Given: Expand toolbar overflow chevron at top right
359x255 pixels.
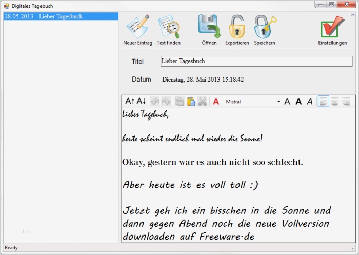Looking at the screenshot, I should pyautogui.click(x=353, y=15).
